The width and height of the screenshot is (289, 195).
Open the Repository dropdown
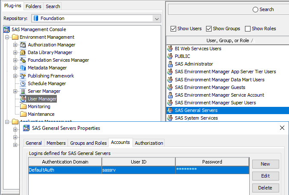pyautogui.click(x=157, y=19)
